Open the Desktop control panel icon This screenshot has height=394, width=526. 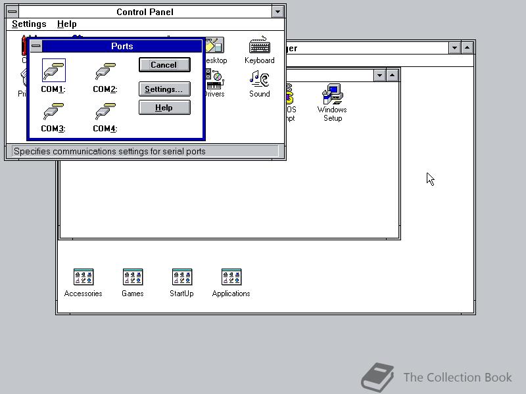coord(215,51)
